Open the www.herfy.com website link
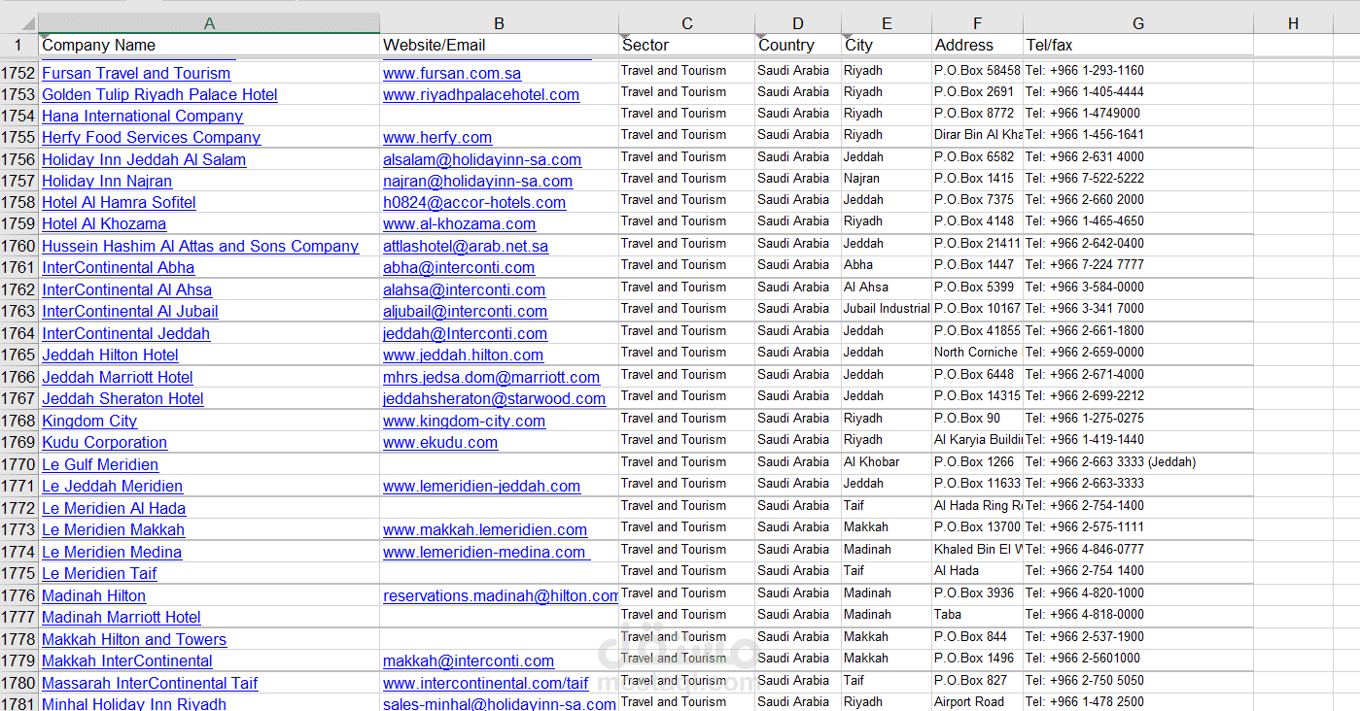This screenshot has width=1360, height=711. 437,138
